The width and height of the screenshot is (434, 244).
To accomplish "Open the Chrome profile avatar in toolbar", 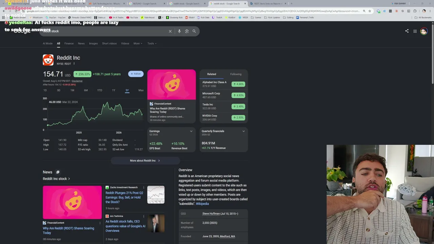I will [x=423, y=11].
